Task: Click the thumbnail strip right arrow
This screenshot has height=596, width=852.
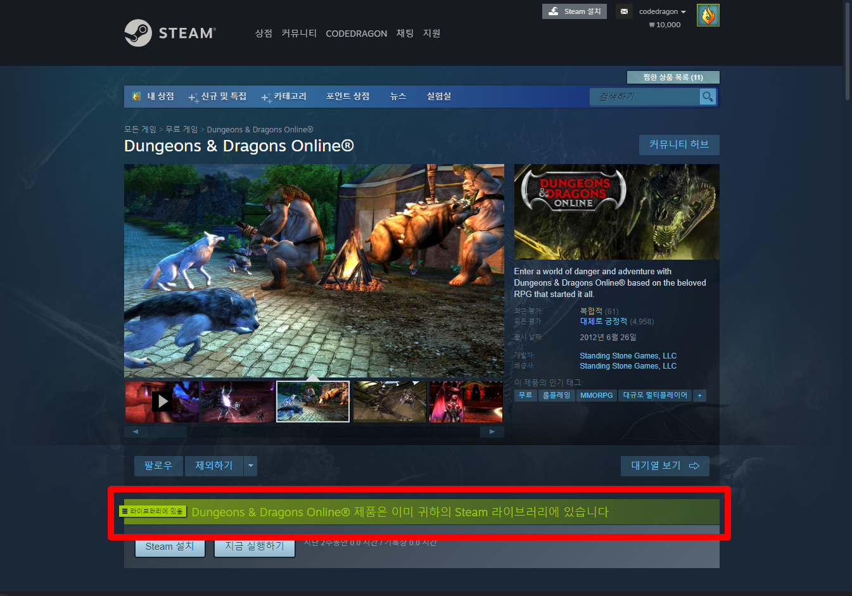Action: (x=492, y=431)
